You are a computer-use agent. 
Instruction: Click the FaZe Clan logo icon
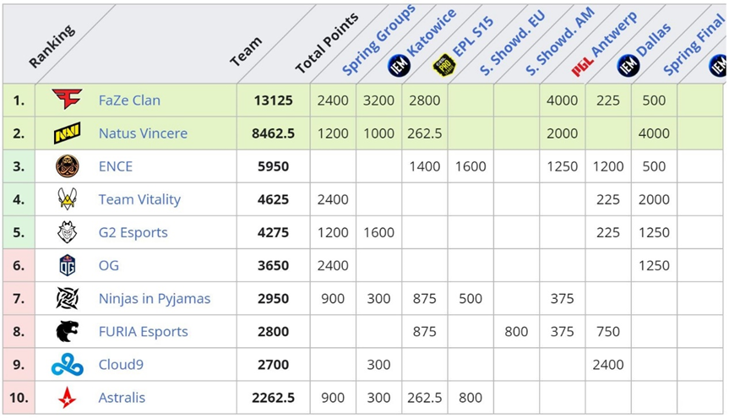pyautogui.click(x=67, y=99)
